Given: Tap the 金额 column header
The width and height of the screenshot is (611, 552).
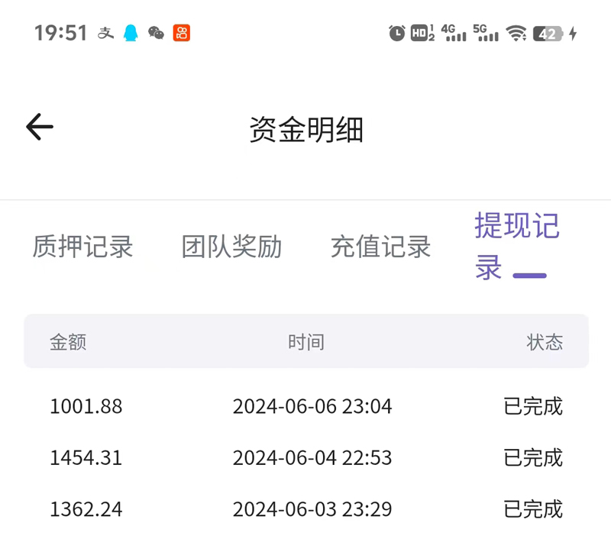Looking at the screenshot, I should (68, 342).
